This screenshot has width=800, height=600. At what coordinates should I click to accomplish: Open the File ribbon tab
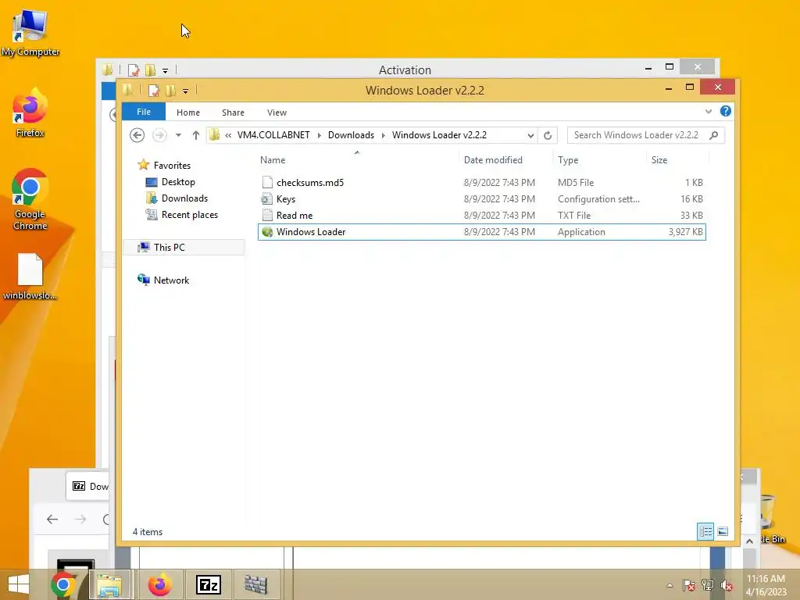[x=144, y=112]
